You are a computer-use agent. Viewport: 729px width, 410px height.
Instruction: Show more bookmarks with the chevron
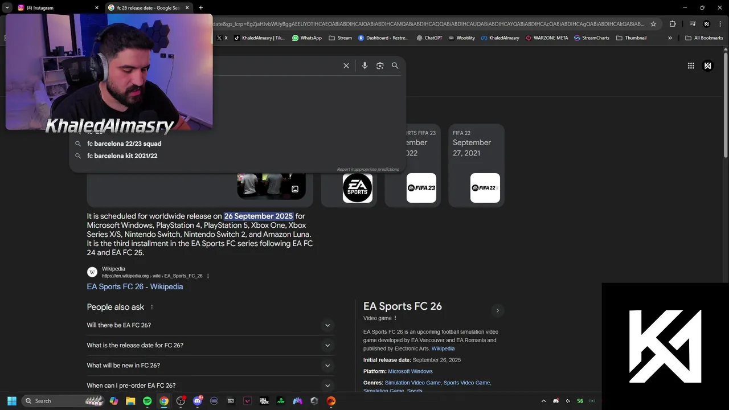pyautogui.click(x=670, y=38)
